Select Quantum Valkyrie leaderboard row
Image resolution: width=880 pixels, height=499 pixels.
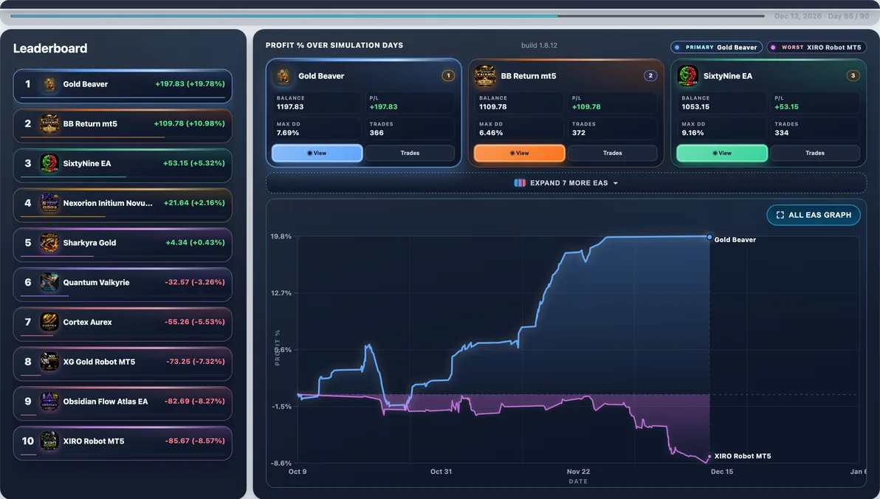123,284
